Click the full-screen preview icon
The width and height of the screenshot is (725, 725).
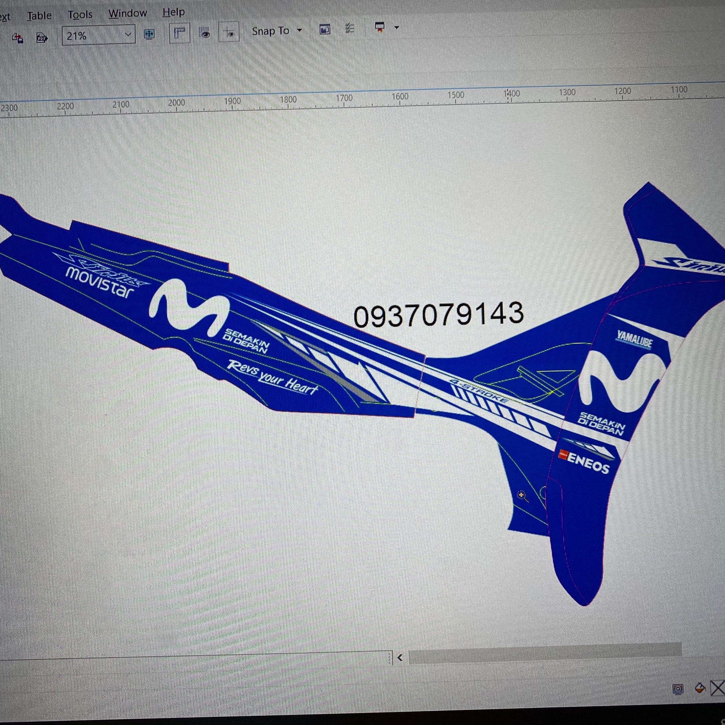149,34
